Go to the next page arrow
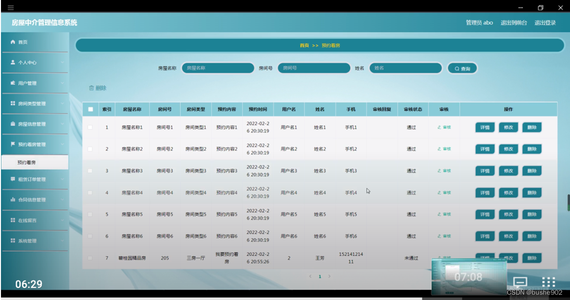 (x=329, y=276)
